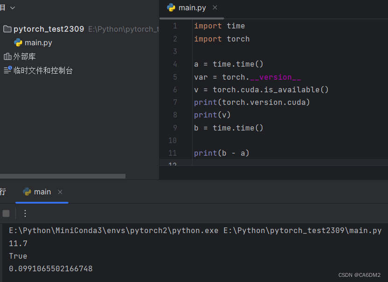Click the print(torch.version.cuda) line
The image size is (388, 282).
(x=252, y=103)
